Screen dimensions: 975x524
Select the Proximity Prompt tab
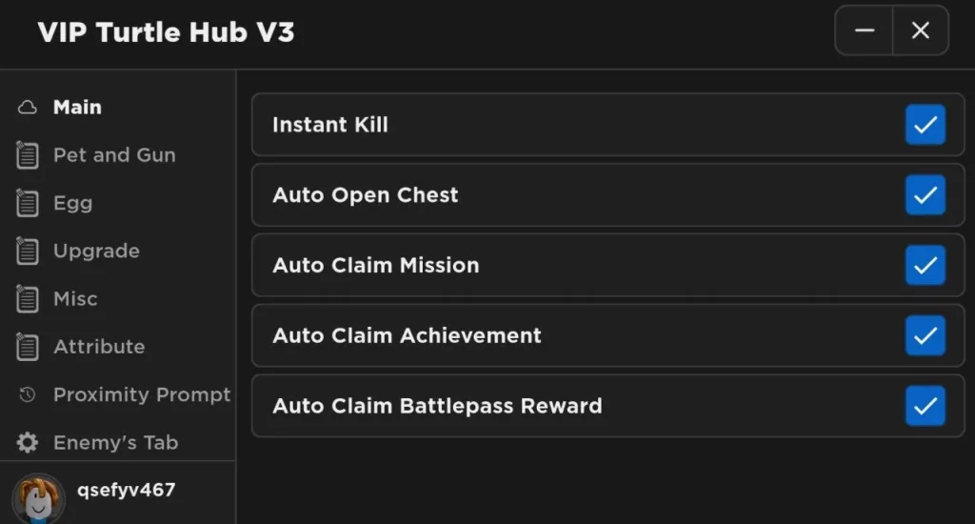coord(142,394)
